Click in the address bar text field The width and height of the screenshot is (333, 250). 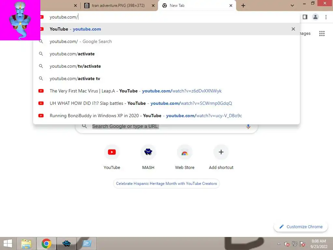(x=170, y=17)
